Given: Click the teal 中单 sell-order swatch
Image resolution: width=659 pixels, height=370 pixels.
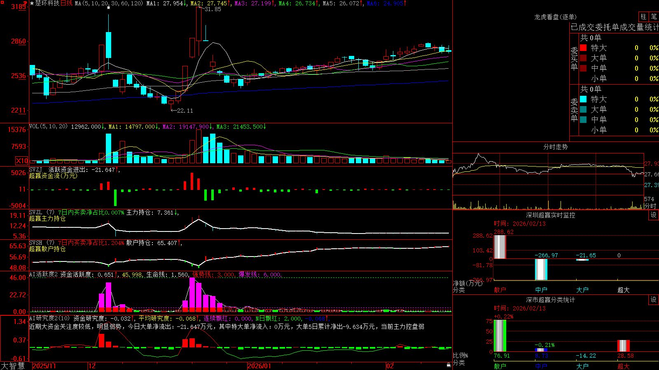Looking at the screenshot, I should (x=583, y=120).
